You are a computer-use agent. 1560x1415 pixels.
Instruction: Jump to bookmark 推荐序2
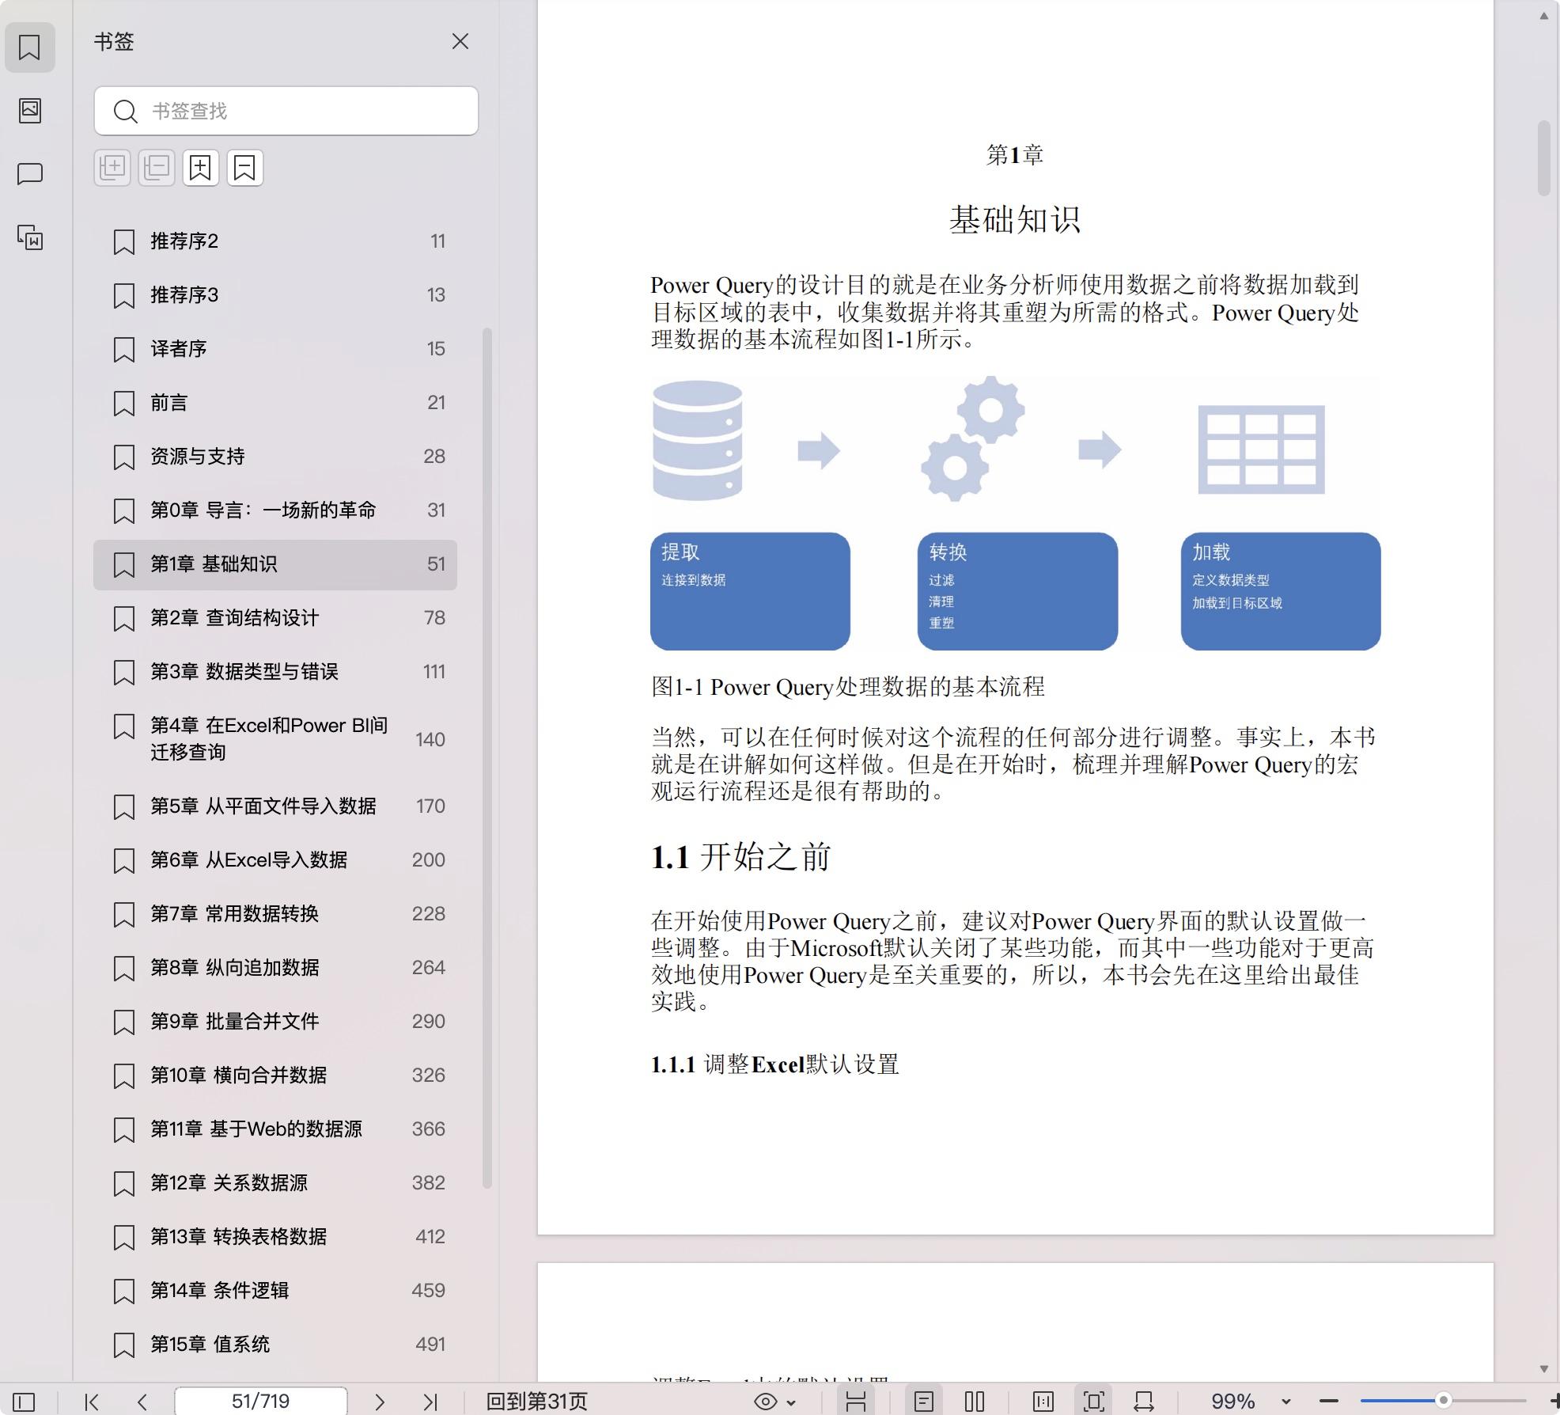coord(275,241)
